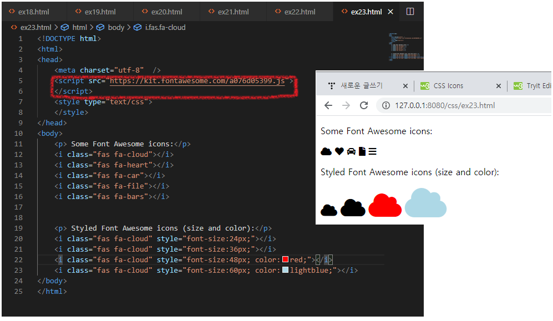Click the lightblue color swatch on line 23

pyautogui.click(x=286, y=270)
